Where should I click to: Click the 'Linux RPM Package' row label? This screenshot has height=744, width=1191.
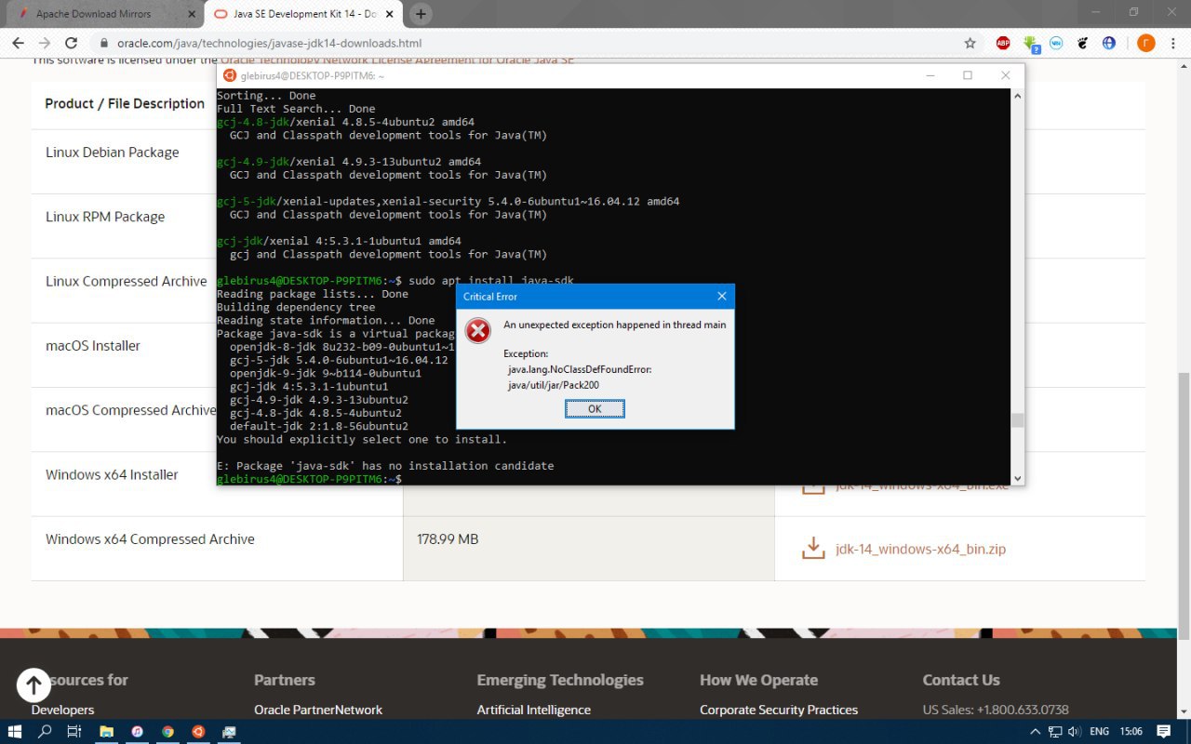(x=105, y=217)
